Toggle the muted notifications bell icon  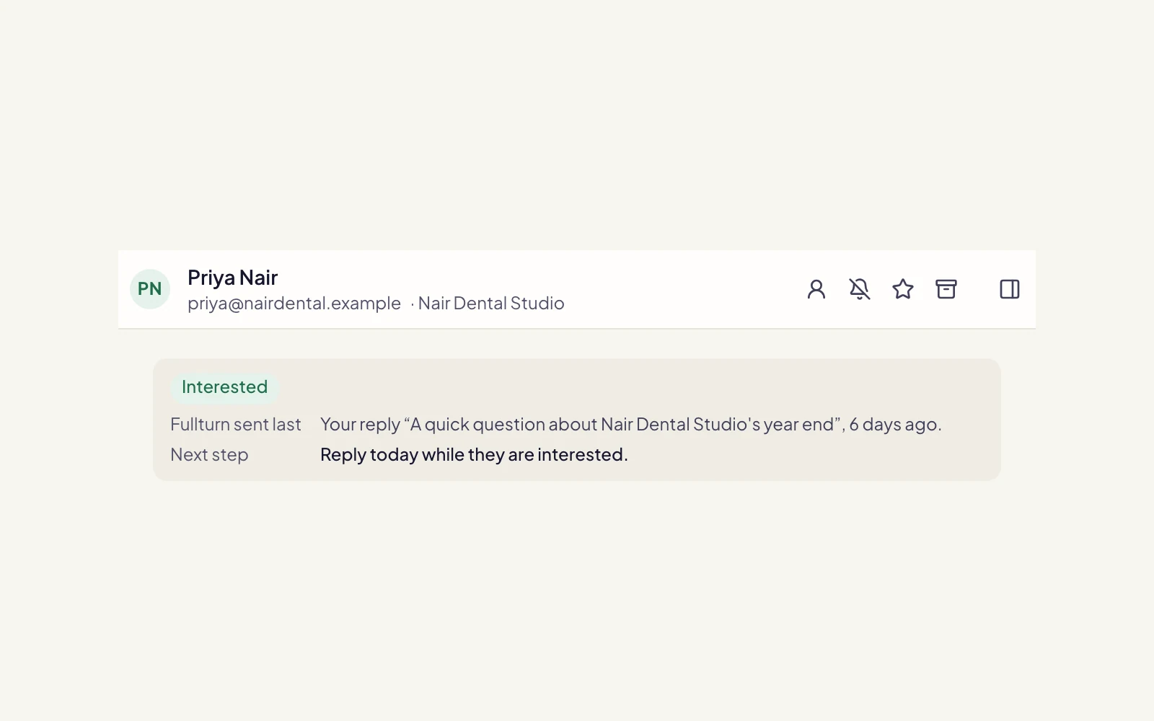[x=860, y=289]
